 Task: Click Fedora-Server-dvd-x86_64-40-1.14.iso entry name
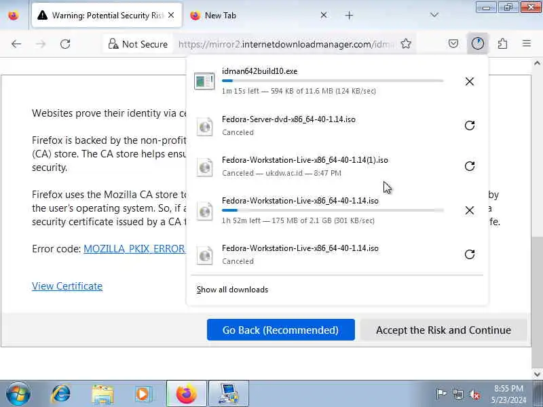289,119
